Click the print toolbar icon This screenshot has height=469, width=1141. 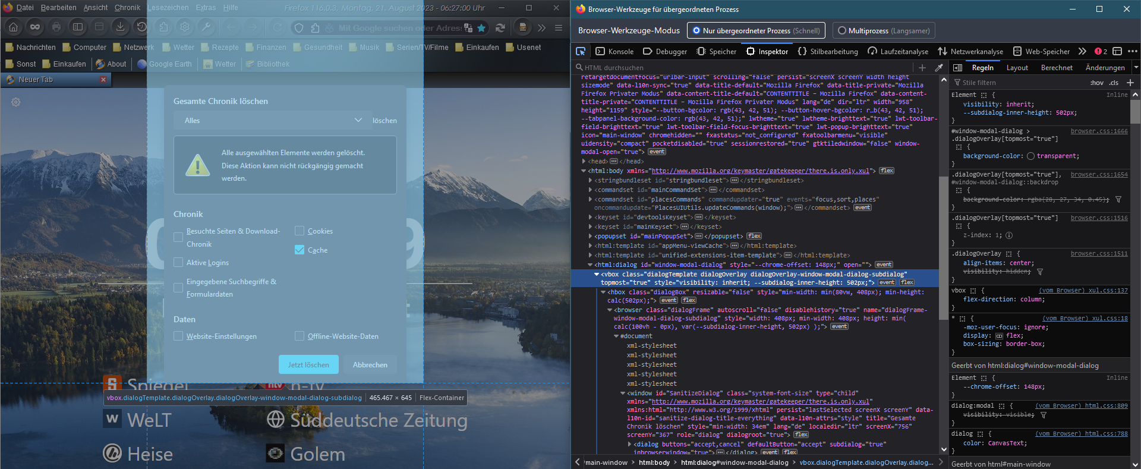pyautogui.click(x=56, y=27)
